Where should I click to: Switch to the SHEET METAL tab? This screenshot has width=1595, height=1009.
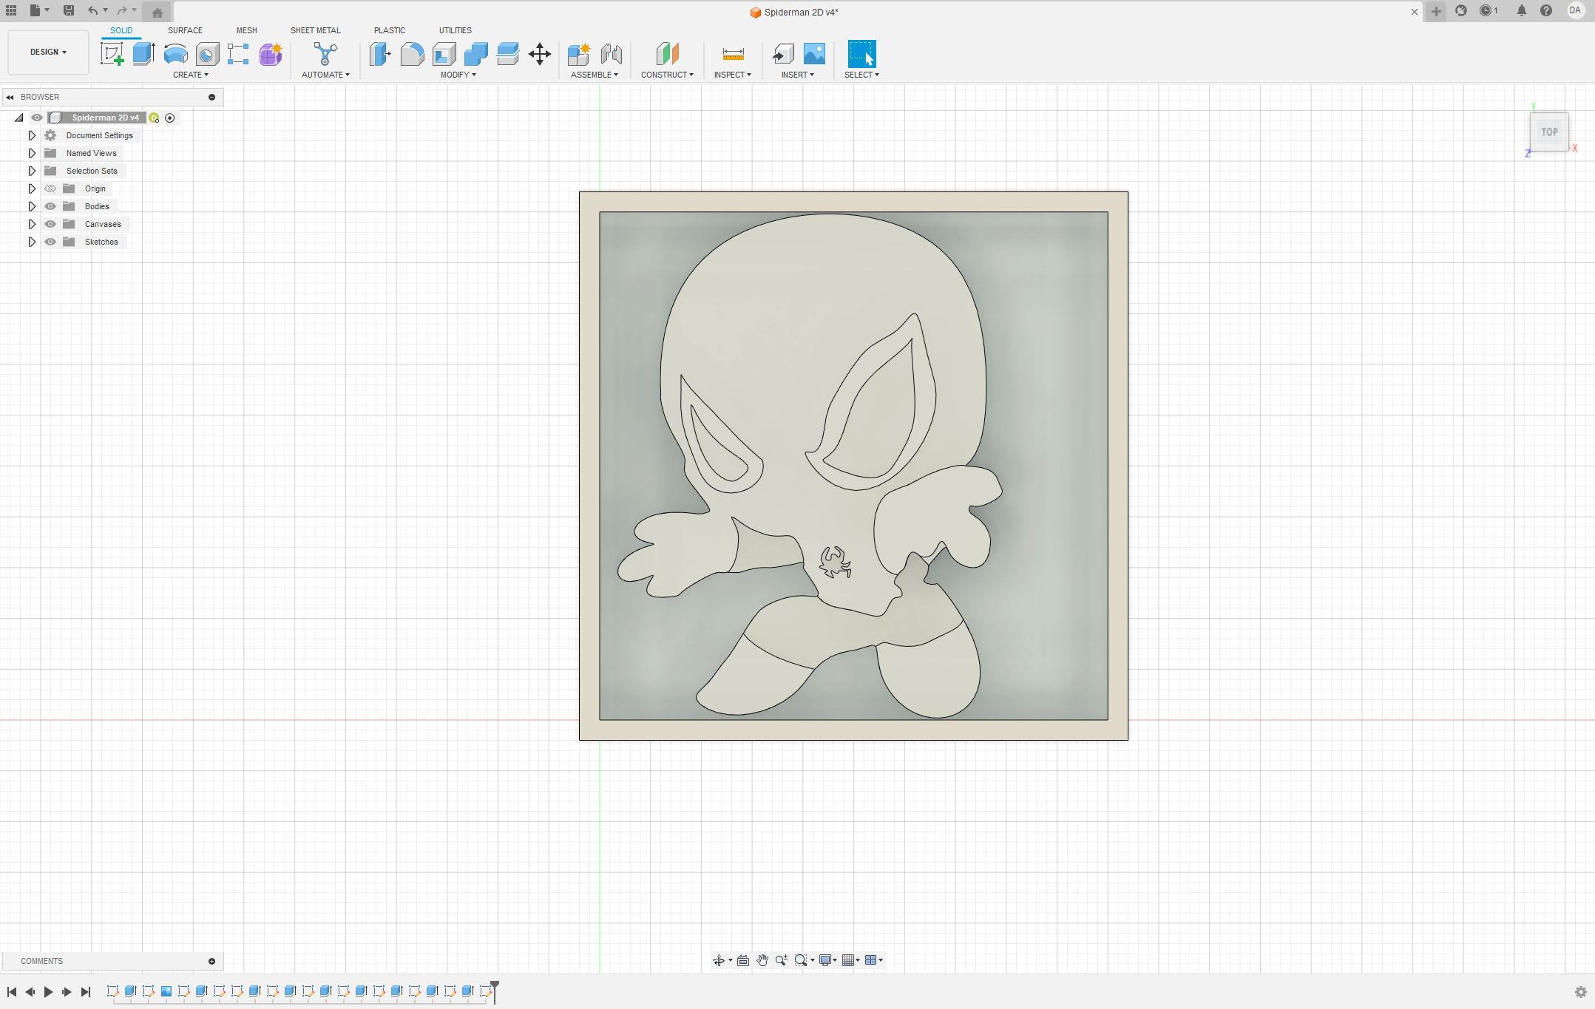coord(315,30)
